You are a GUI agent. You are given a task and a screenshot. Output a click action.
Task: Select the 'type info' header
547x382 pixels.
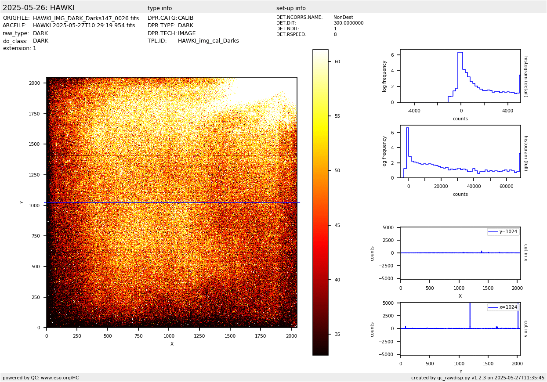159,8
